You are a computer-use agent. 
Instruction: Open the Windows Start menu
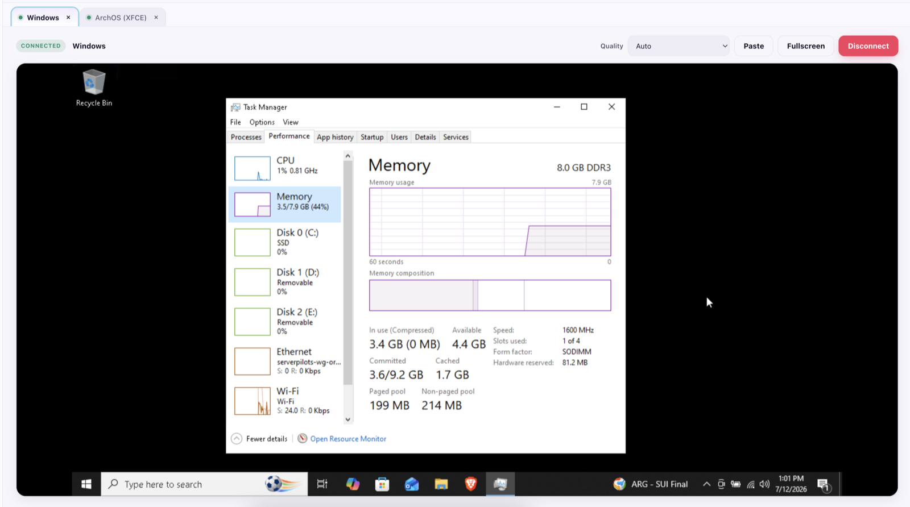[x=86, y=484]
